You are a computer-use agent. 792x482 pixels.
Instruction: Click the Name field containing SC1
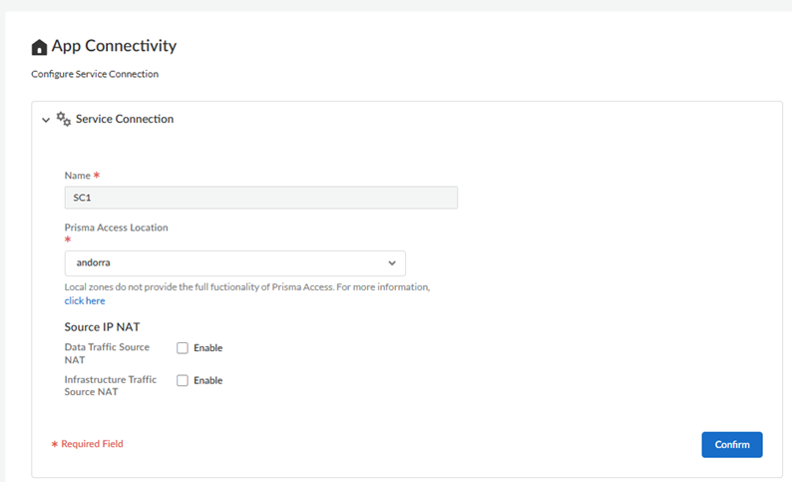(x=260, y=198)
